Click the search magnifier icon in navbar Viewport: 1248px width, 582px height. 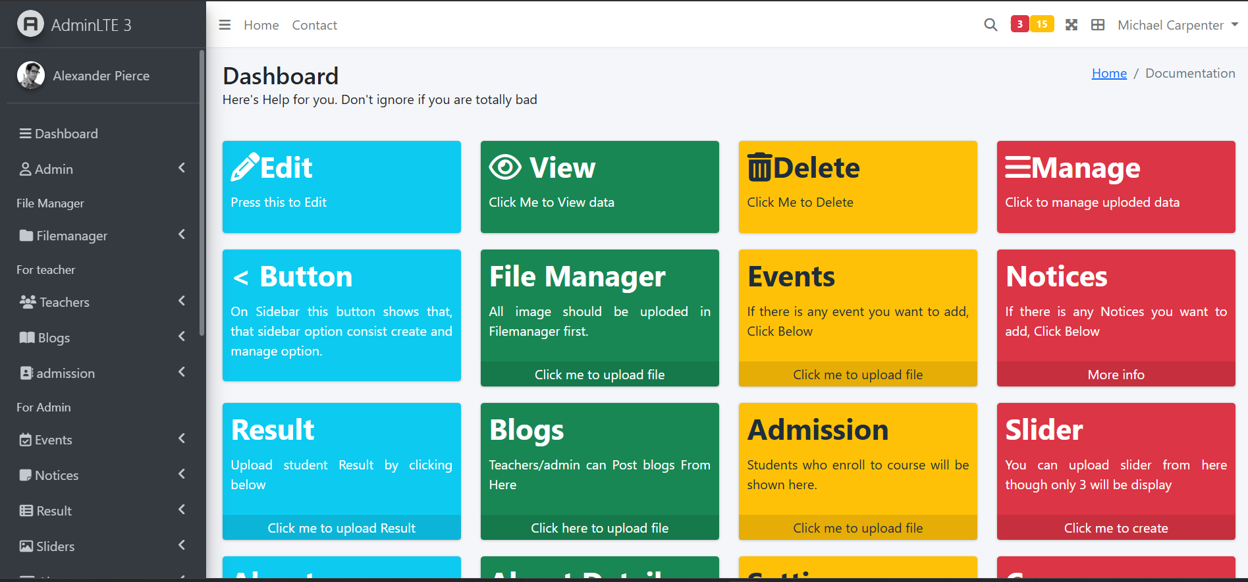990,25
